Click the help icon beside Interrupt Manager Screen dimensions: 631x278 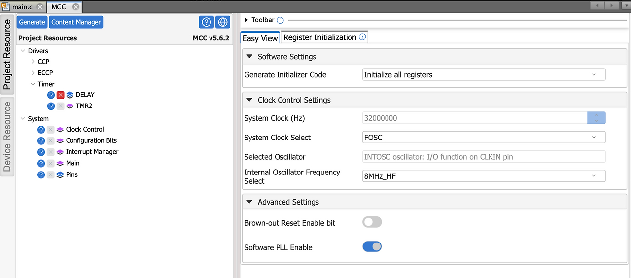coord(41,152)
